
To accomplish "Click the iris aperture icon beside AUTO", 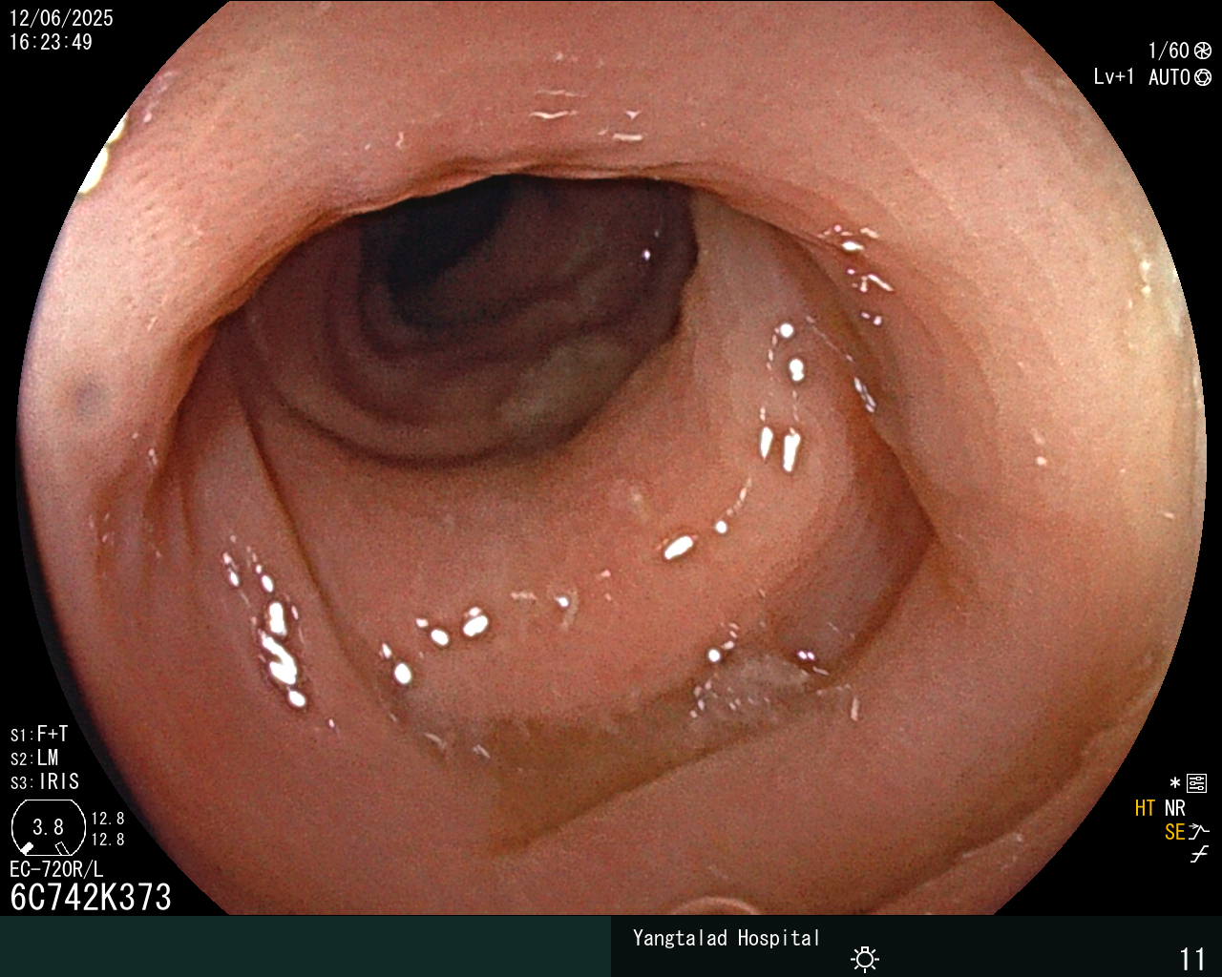I will [1203, 77].
